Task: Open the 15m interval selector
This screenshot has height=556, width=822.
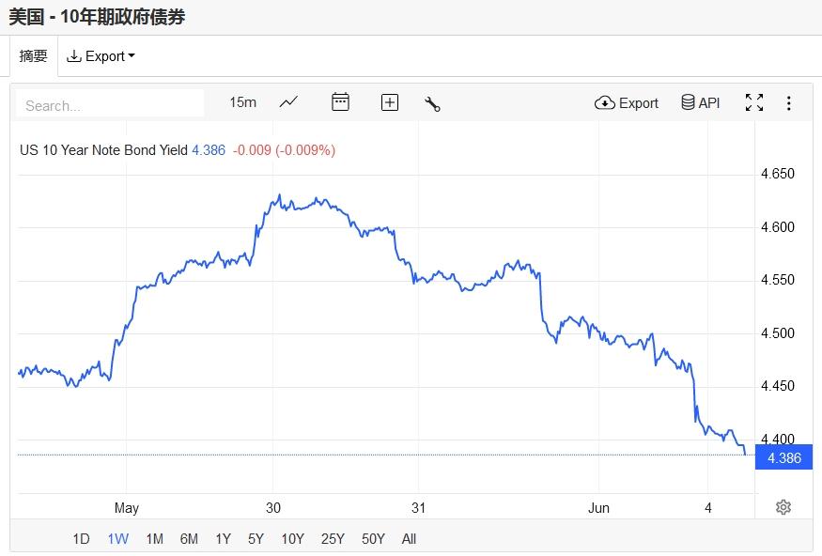Action: tap(242, 102)
